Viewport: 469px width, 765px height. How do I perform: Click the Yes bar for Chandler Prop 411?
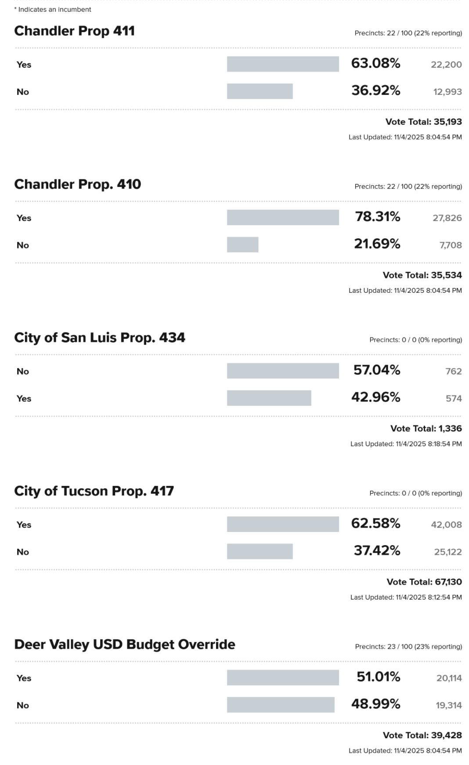click(283, 64)
